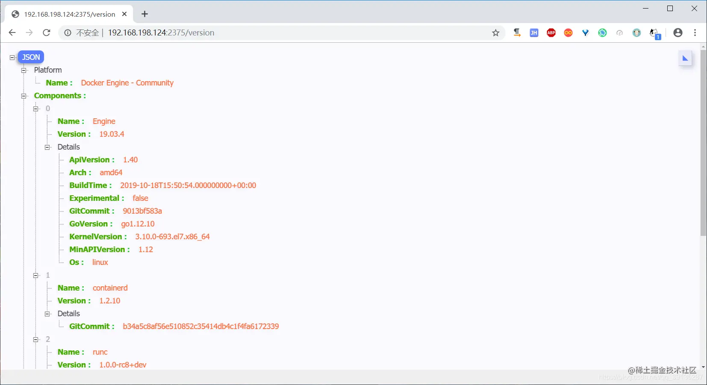The width and height of the screenshot is (707, 385).
Task: Click the scrollbar down arrow
Action: tap(703, 367)
